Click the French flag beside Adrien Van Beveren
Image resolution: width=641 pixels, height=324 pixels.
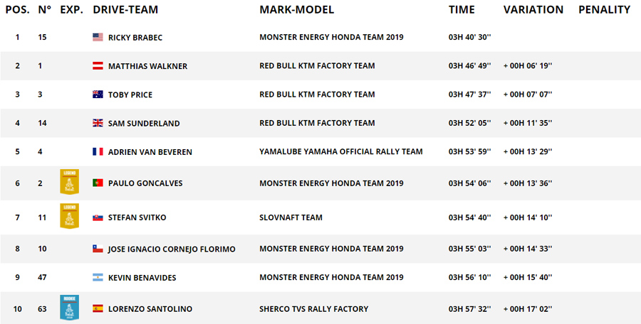[x=98, y=151]
